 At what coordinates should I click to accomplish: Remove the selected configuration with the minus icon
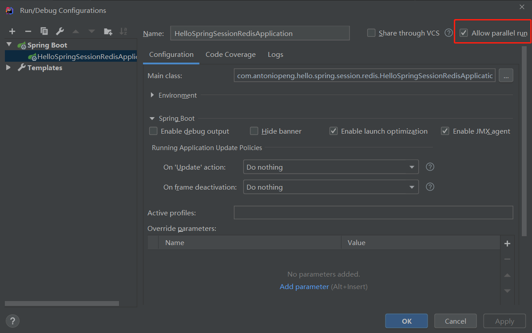tap(28, 32)
